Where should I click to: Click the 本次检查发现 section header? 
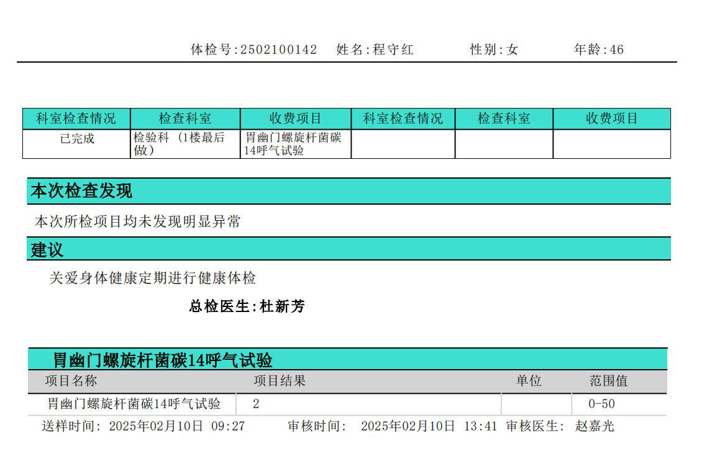click(x=82, y=191)
